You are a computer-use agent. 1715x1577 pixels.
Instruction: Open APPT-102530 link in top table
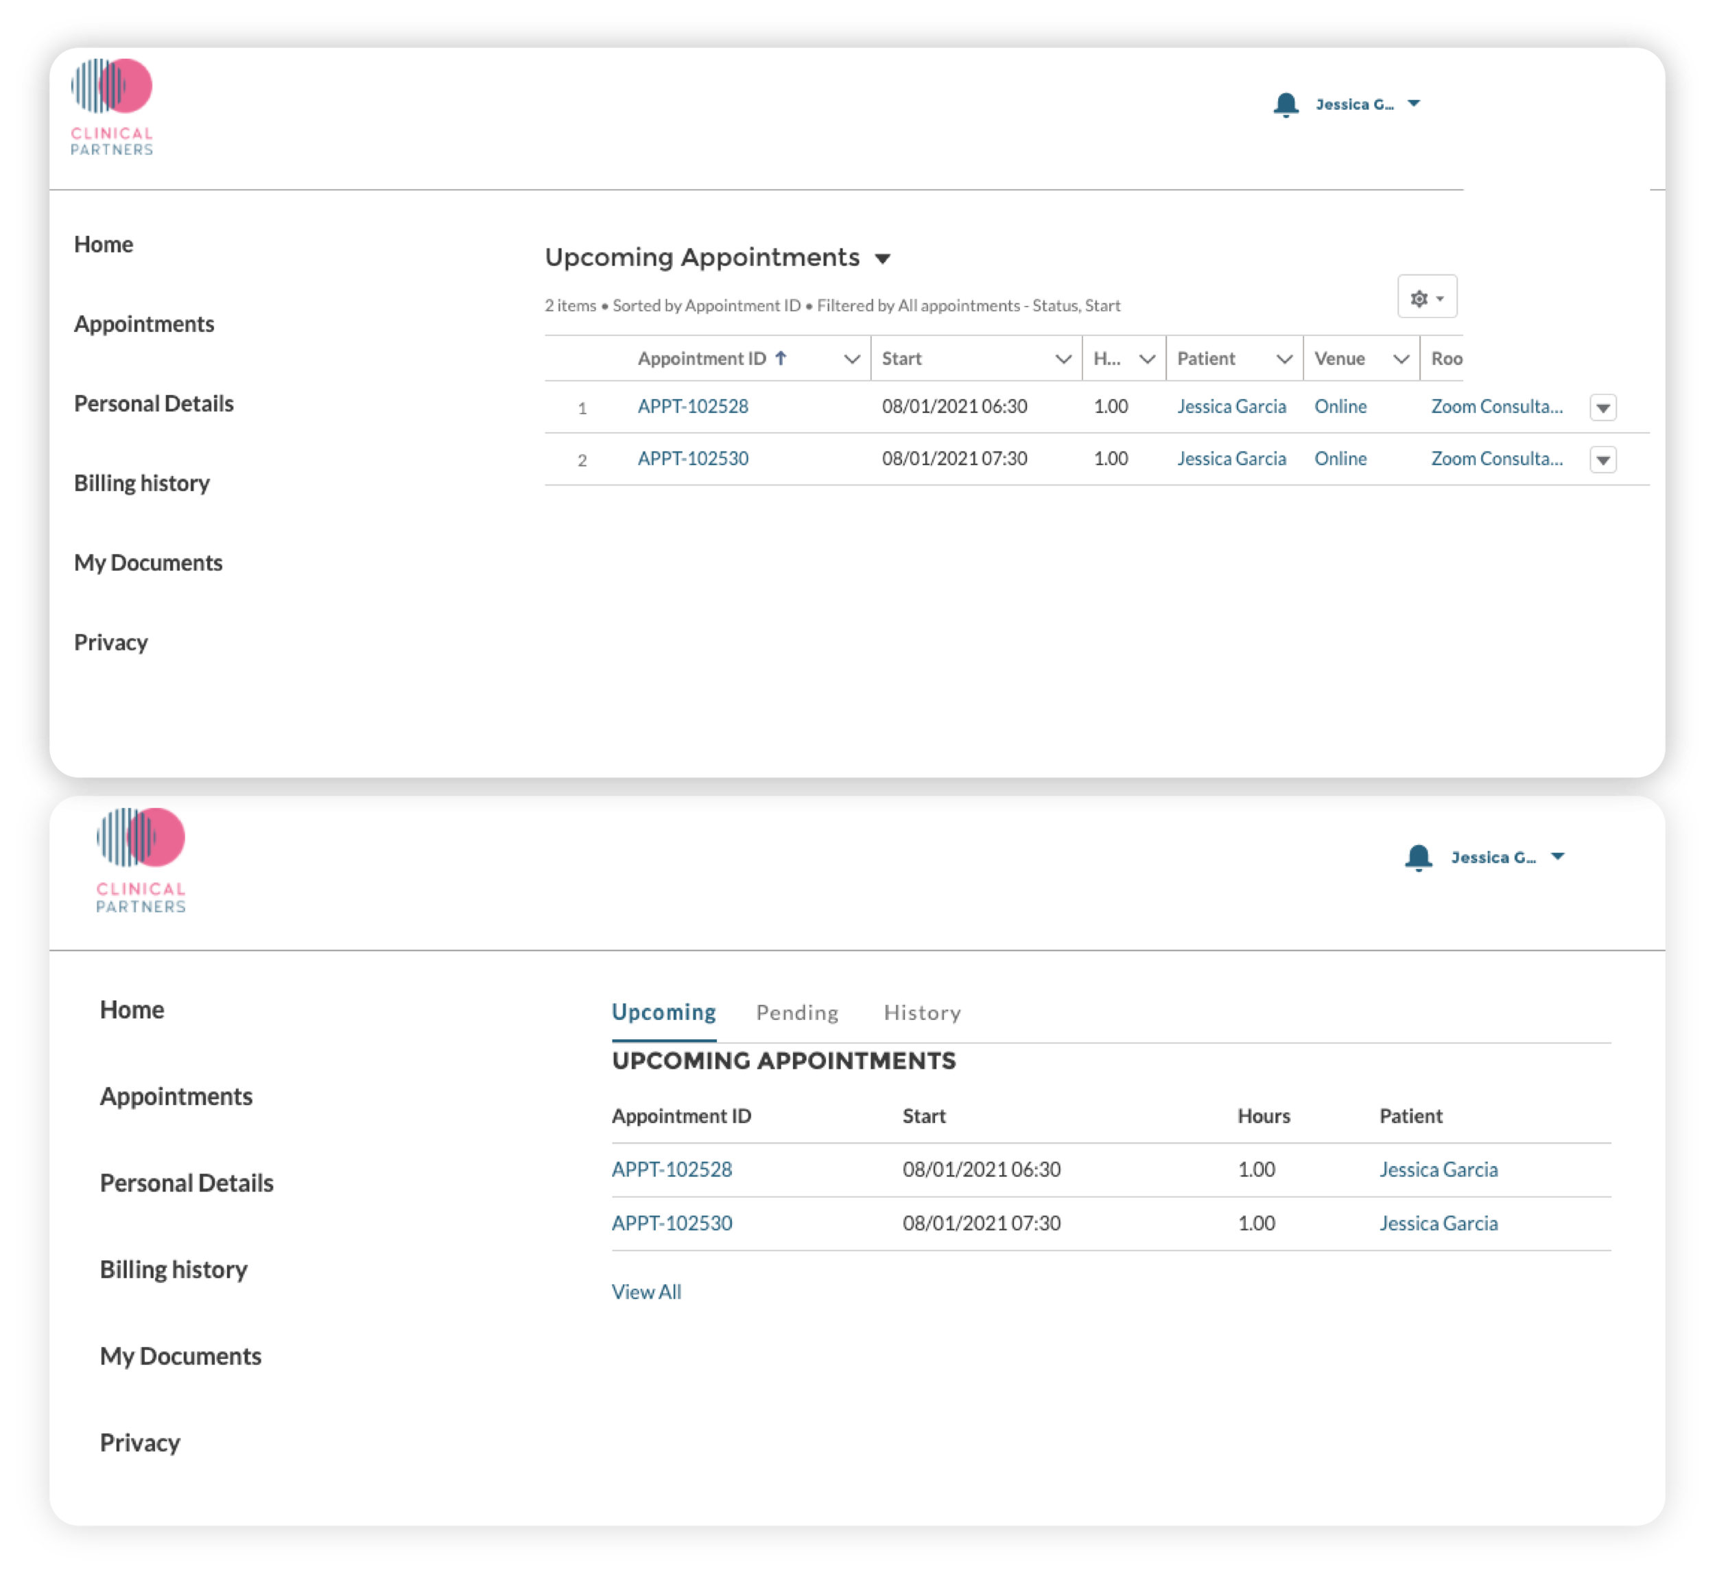coord(693,459)
